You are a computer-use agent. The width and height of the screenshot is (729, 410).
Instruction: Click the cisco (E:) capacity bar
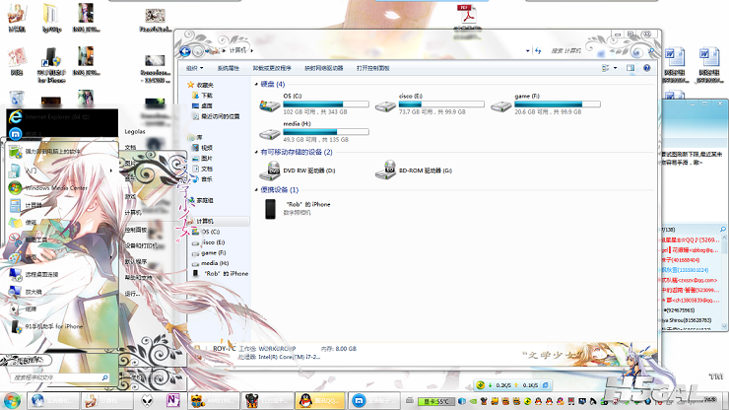click(x=441, y=104)
